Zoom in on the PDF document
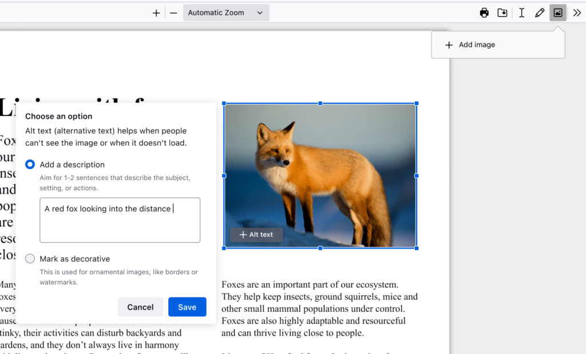The image size is (586, 354). pyautogui.click(x=156, y=12)
